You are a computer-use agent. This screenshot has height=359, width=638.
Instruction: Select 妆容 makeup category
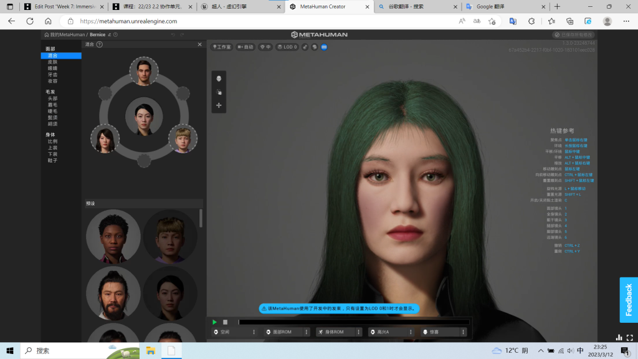[x=52, y=81]
